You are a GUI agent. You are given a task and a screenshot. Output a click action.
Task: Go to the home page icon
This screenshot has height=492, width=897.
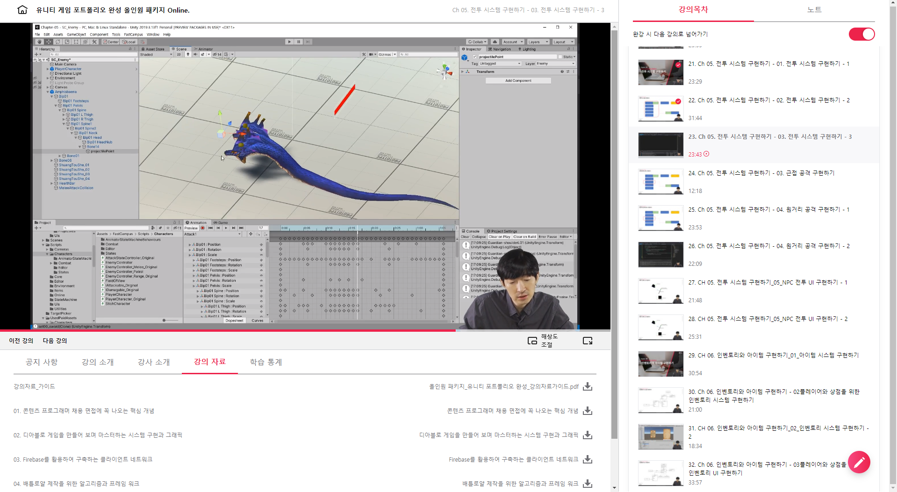point(22,10)
